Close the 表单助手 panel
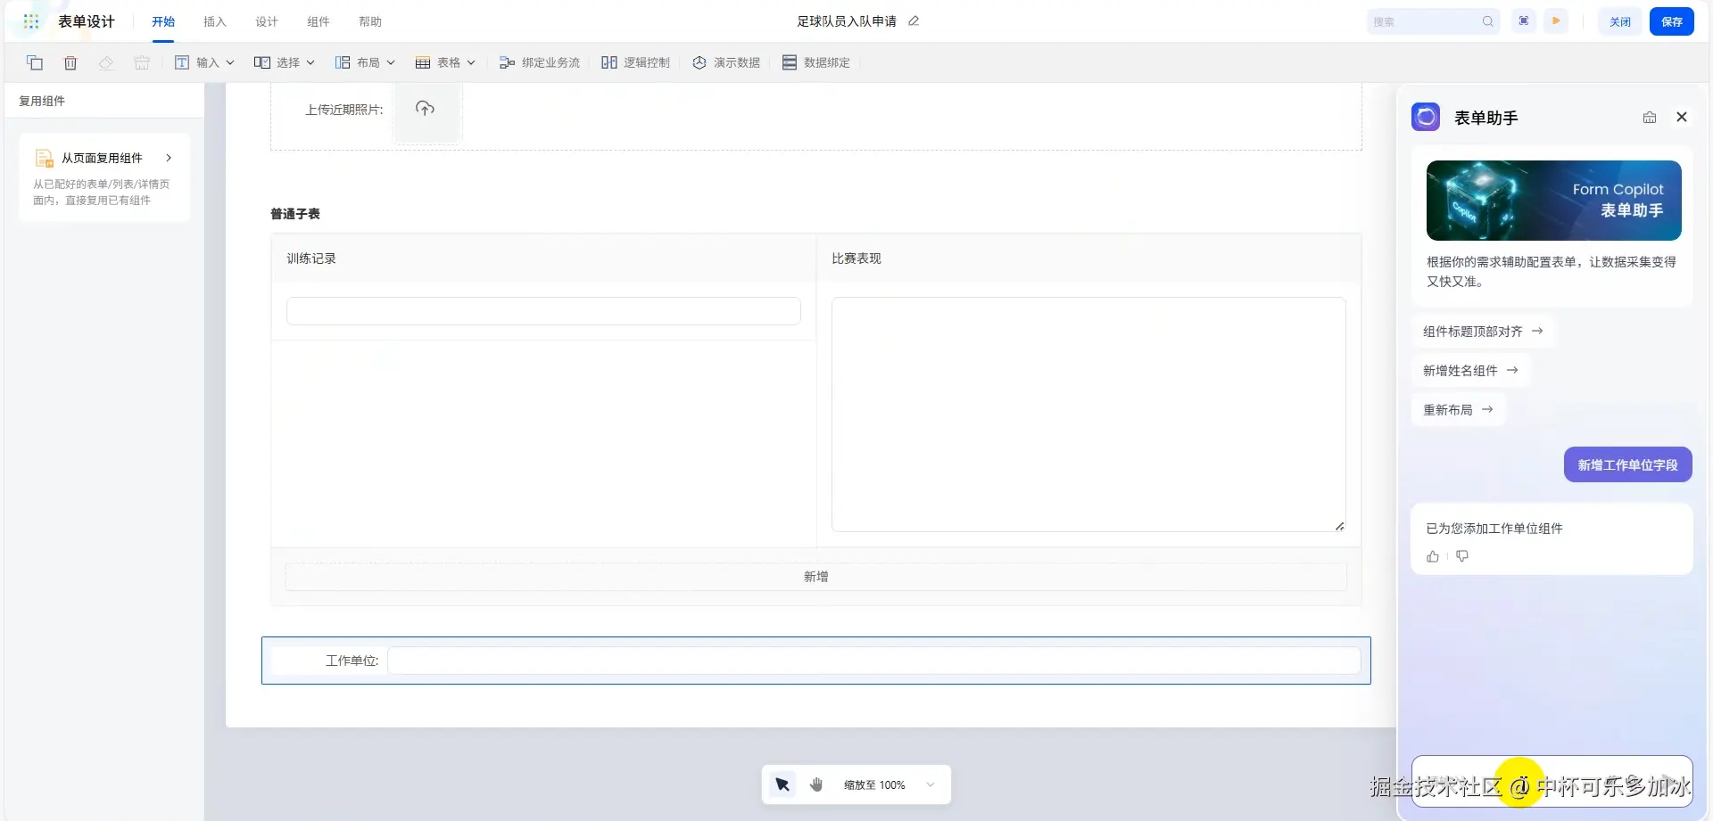 click(1682, 117)
